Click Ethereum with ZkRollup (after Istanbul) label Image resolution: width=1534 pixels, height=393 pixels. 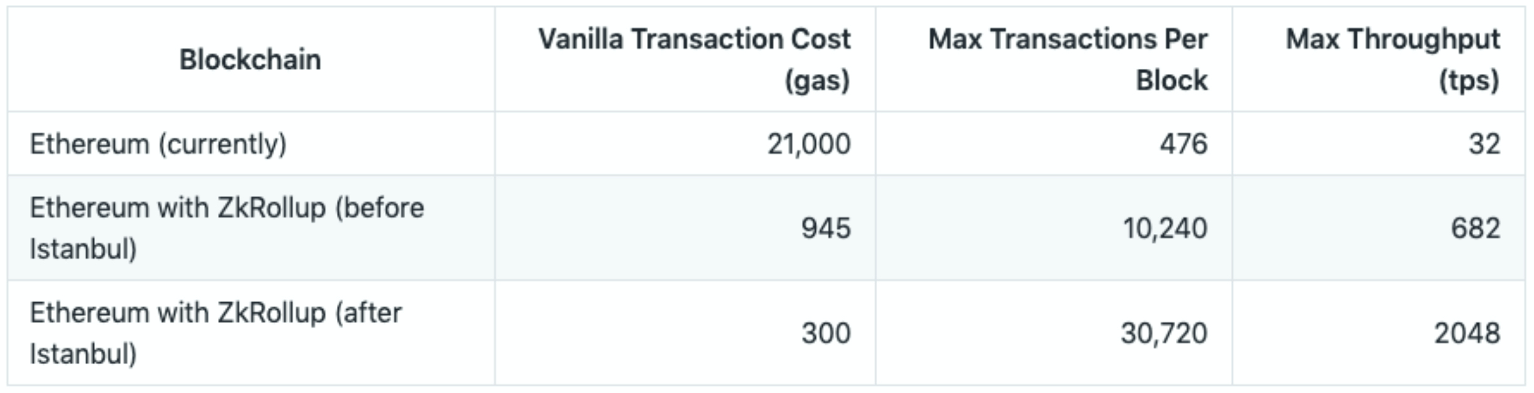coord(216,333)
